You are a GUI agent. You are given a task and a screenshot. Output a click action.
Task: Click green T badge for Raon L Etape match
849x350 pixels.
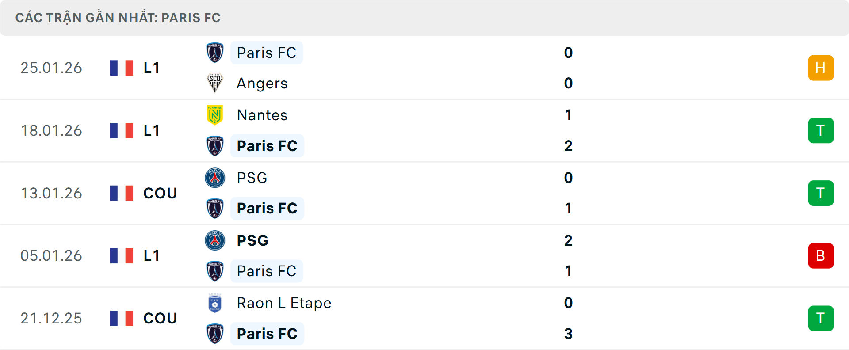821,318
